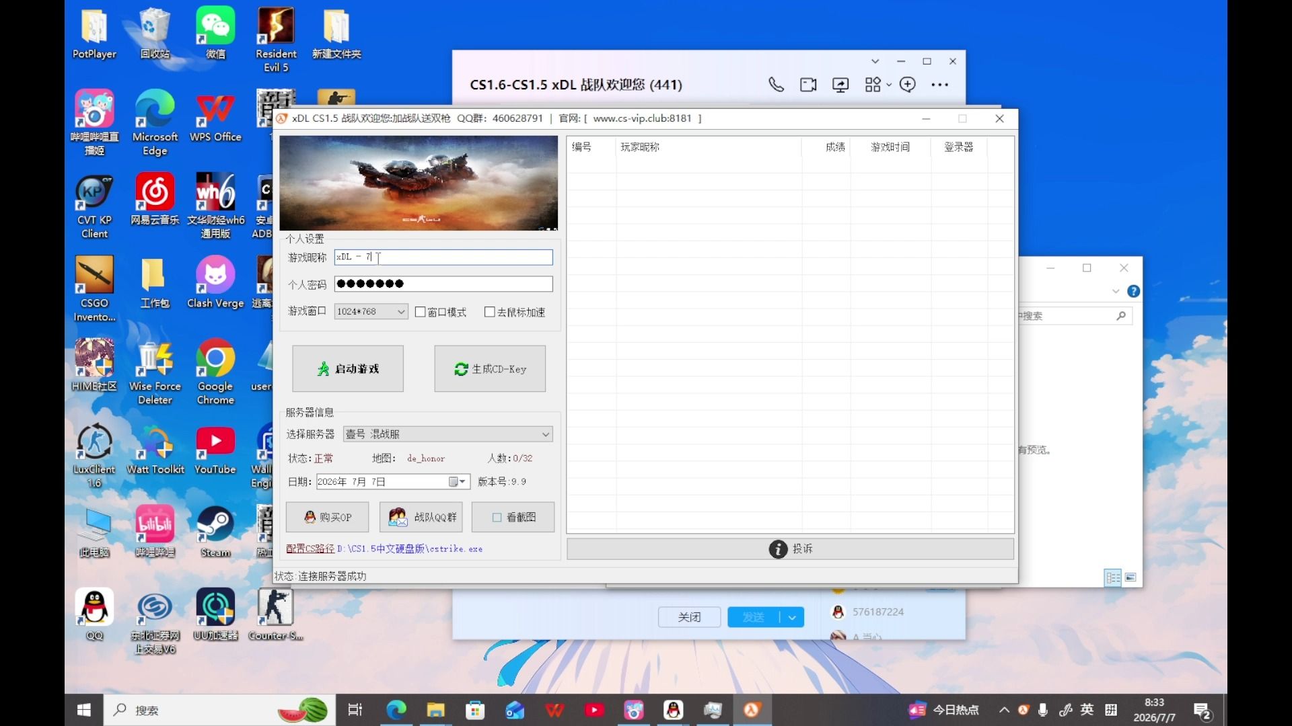This screenshot has height=726, width=1292.
Task: Open help icon in background Explorer window
Action: [x=1134, y=291]
